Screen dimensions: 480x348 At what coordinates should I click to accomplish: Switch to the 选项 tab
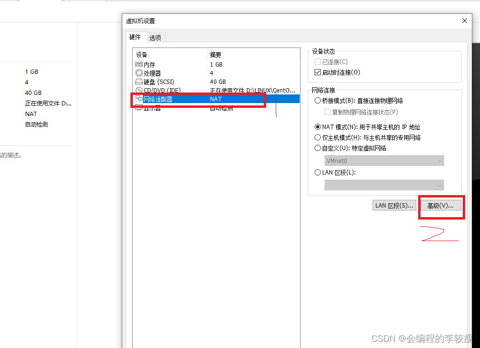click(156, 37)
